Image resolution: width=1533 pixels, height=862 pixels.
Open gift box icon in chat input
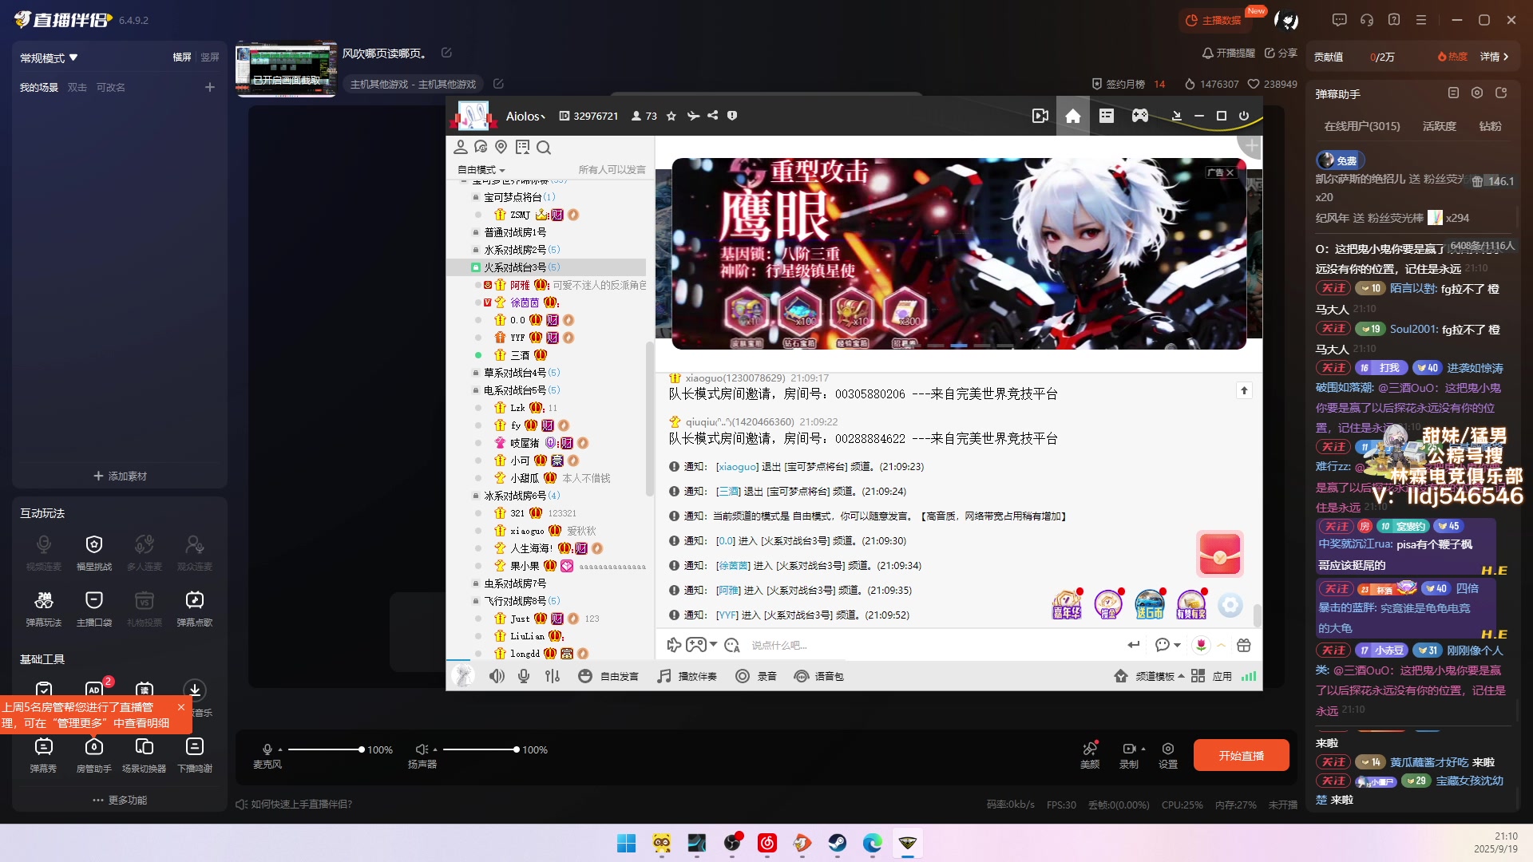point(1244,645)
